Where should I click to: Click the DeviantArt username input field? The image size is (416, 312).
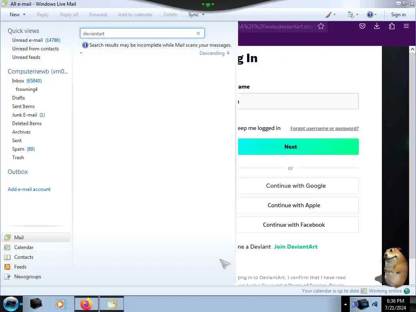(298, 101)
